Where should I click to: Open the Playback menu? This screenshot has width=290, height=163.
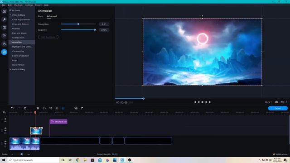[19, 5]
